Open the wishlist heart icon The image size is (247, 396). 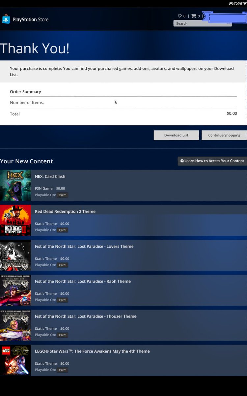(x=180, y=16)
